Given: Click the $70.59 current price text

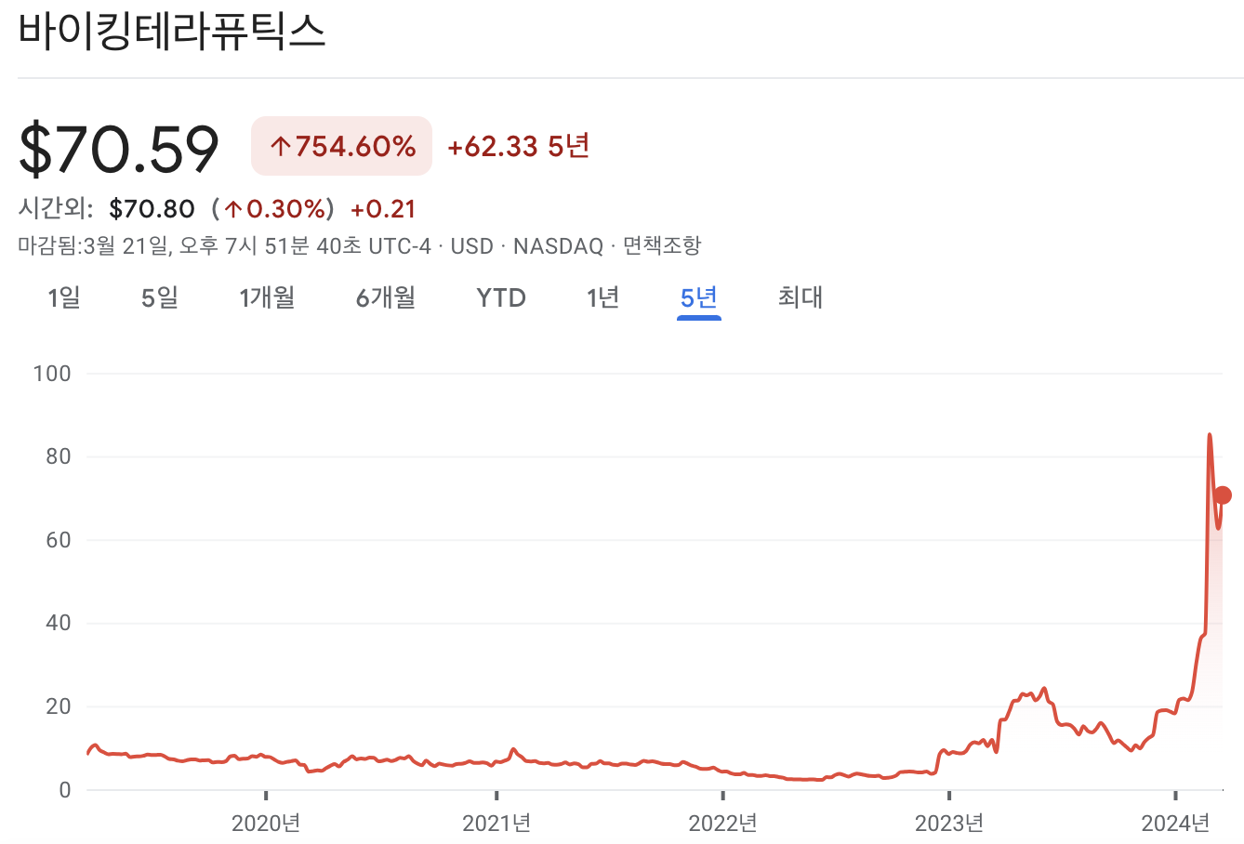Looking at the screenshot, I should pyautogui.click(x=119, y=145).
